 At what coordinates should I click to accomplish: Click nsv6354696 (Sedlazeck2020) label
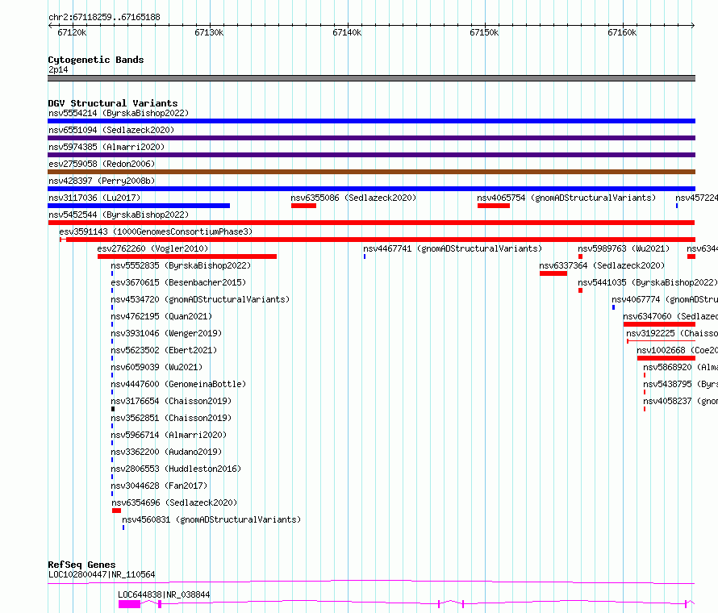pyautogui.click(x=174, y=502)
